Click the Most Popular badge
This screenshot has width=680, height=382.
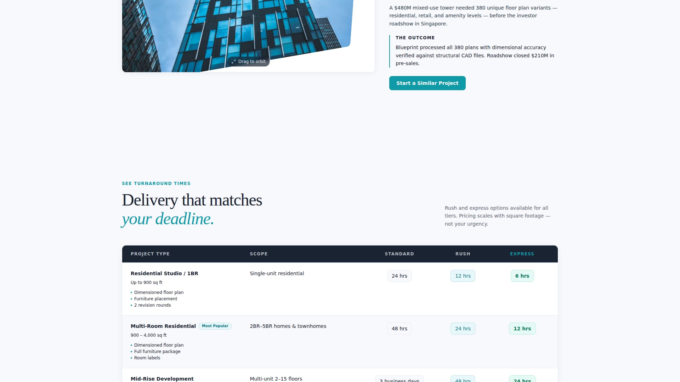pyautogui.click(x=215, y=326)
